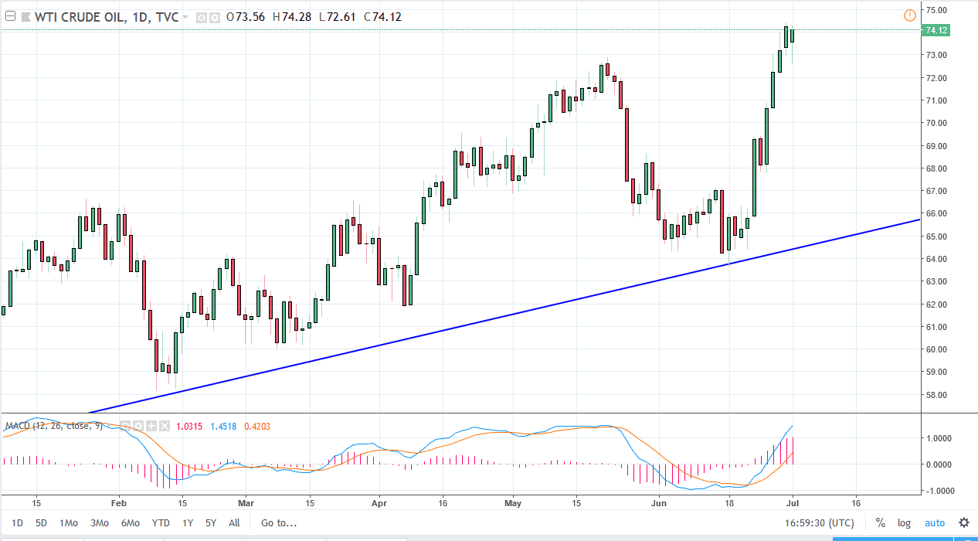Viewport: 978px width, 541px height.
Task: Collapse the main chart pane with the minus box
Action: [x=8, y=16]
